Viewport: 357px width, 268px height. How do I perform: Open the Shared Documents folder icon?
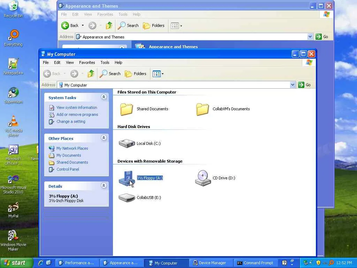126,109
